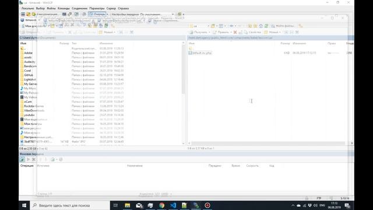The width and height of the screenshot is (373, 210).
Task: Click the console terminal icon in top toolbar
Action: pyautogui.click(x=64, y=14)
